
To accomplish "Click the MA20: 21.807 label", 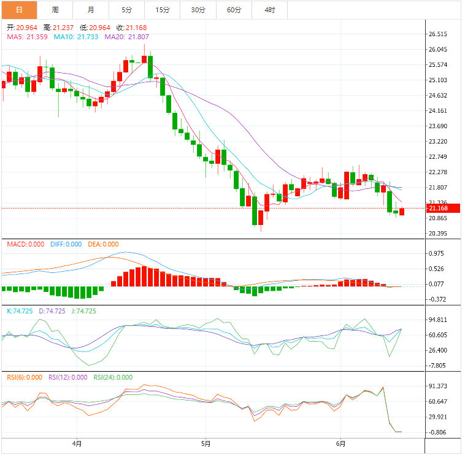I will click(126, 37).
